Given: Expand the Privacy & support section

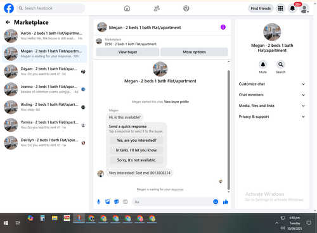Looking at the screenshot, I should [x=272, y=116].
